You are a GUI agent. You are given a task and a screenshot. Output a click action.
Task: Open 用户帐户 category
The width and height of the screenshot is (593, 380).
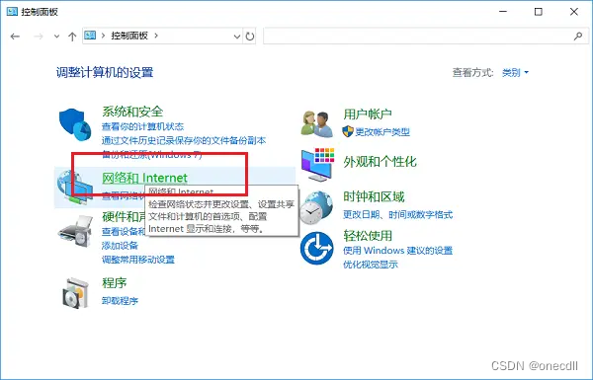tap(368, 114)
